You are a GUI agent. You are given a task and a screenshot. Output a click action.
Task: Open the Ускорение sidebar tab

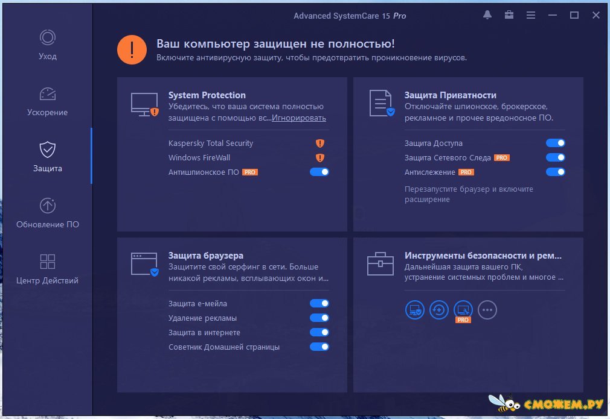point(48,101)
